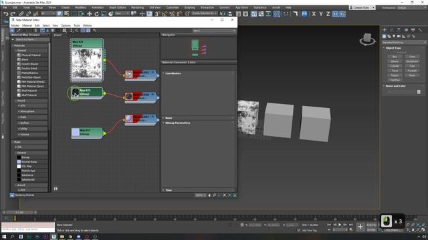
Task: Toggle Spinner Snap on the toolbar
Action: [179, 14]
